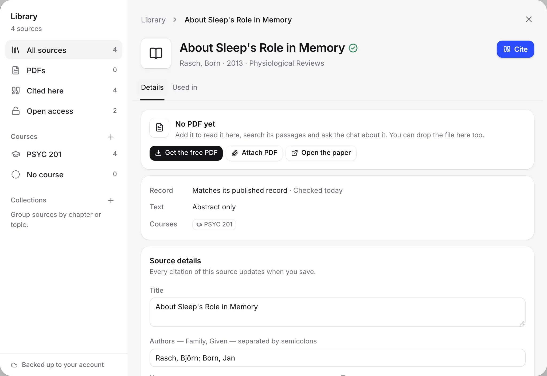Click Open the paper button
This screenshot has width=547, height=376.
point(321,153)
